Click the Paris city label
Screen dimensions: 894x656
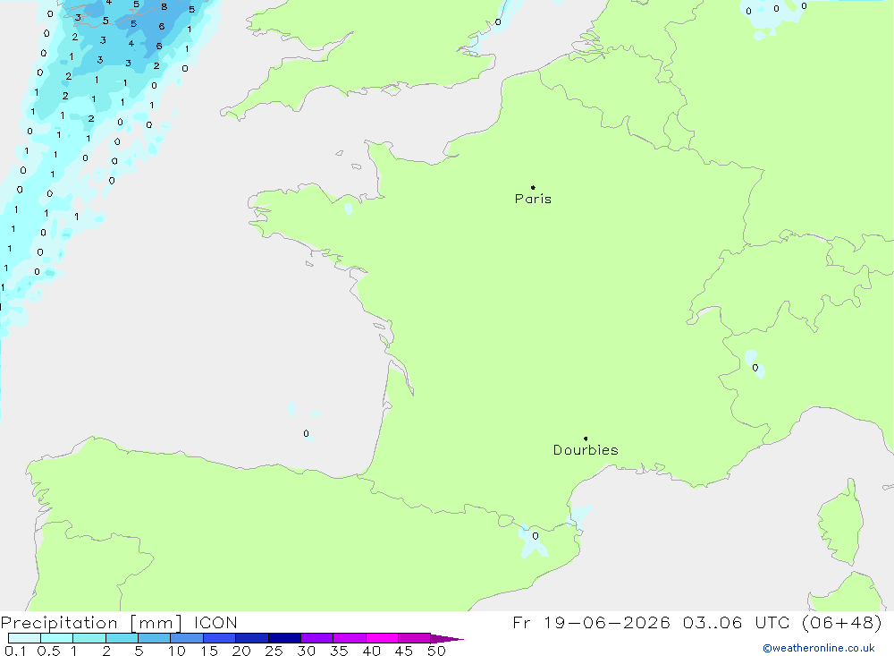tap(533, 199)
